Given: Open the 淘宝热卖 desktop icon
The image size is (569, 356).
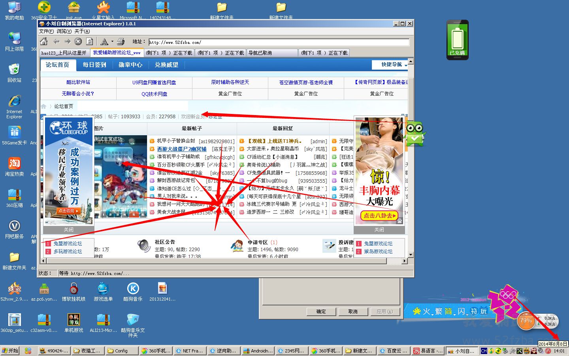Looking at the screenshot, I should pyautogui.click(x=14, y=167).
